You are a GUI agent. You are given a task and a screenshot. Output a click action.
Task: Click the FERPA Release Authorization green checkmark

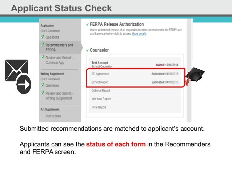coord(87,25)
